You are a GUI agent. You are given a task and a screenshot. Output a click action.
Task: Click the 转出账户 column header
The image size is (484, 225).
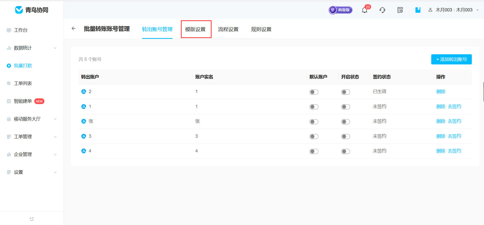coord(90,77)
